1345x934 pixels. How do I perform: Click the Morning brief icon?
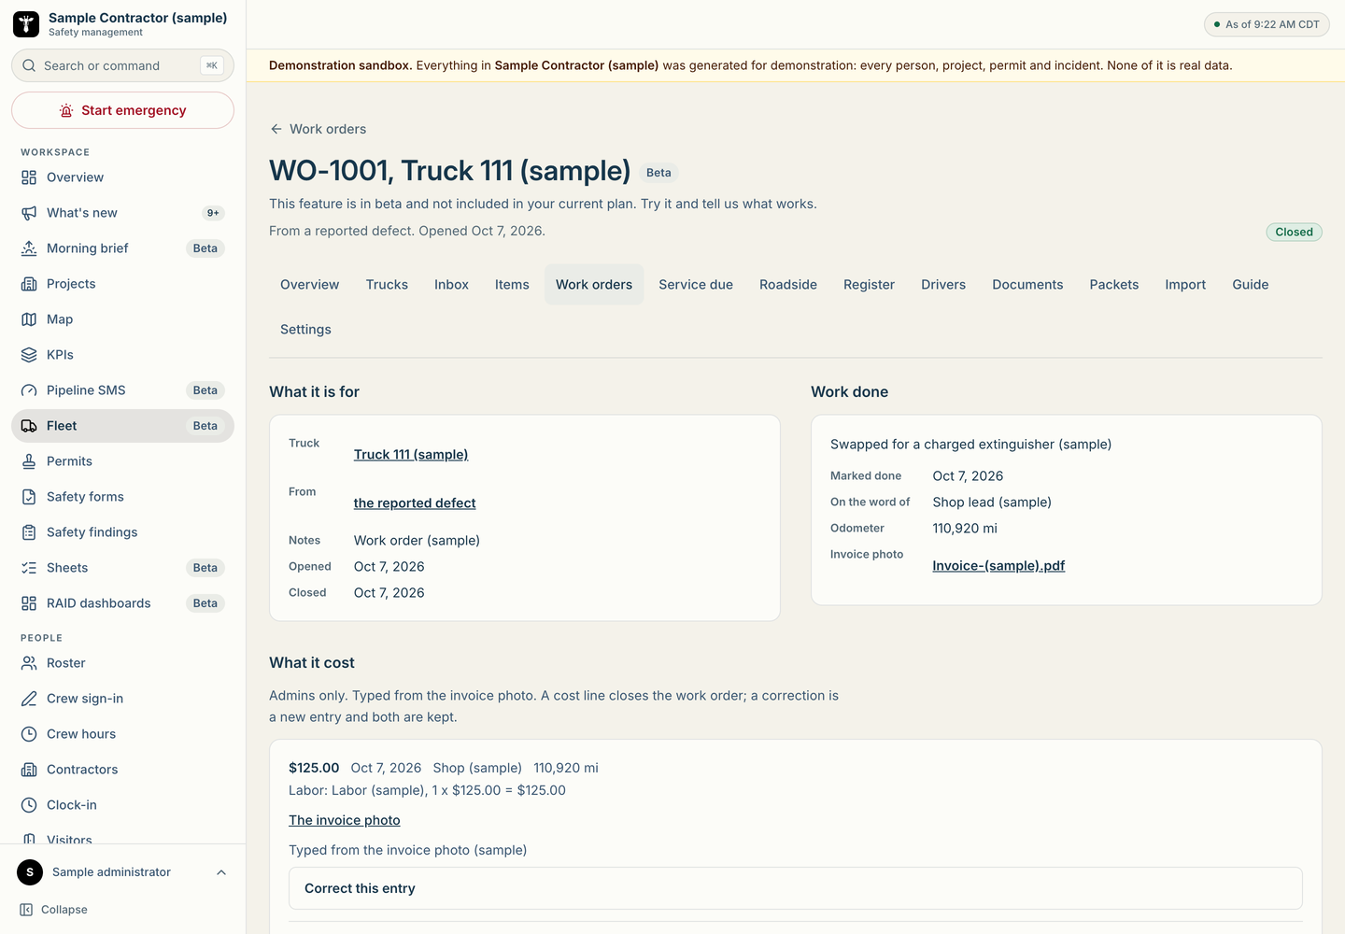click(x=29, y=248)
